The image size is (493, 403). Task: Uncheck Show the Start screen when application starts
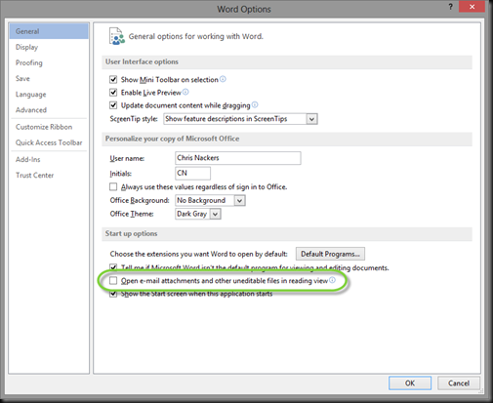113,294
